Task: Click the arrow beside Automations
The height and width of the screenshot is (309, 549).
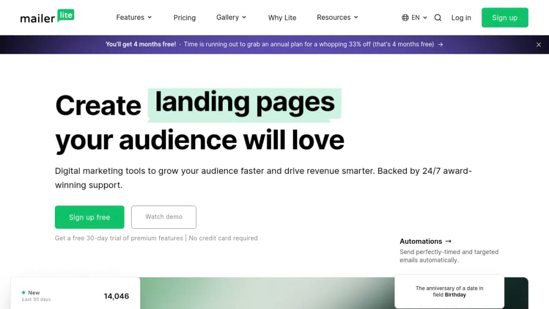Action: point(448,241)
